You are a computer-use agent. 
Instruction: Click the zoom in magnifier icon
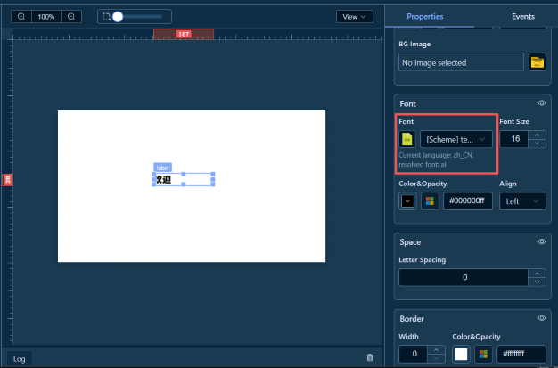pyautogui.click(x=21, y=17)
